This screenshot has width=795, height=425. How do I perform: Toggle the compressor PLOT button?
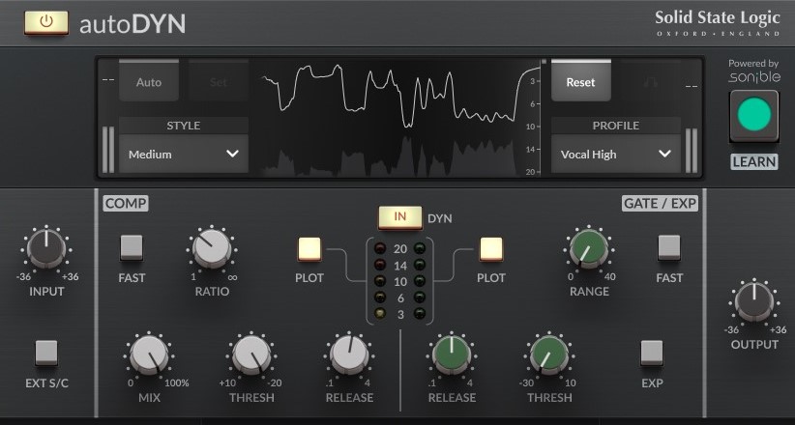click(309, 249)
